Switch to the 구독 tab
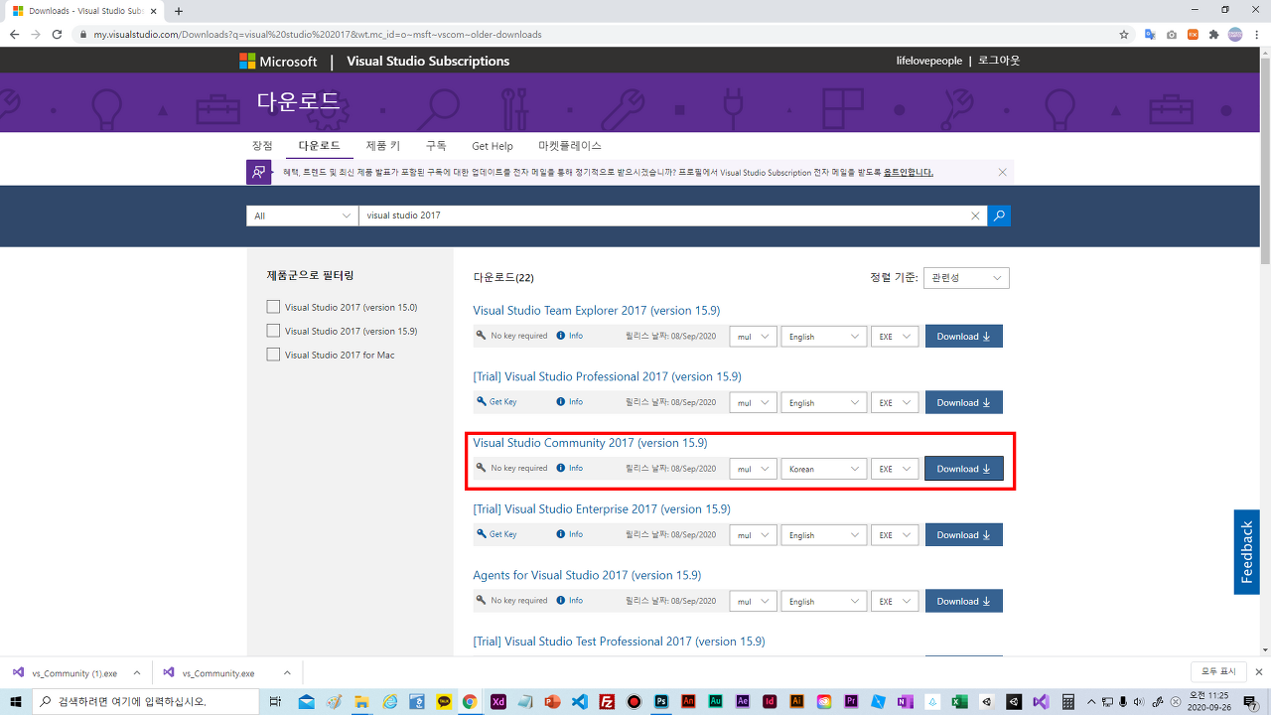 coord(436,146)
